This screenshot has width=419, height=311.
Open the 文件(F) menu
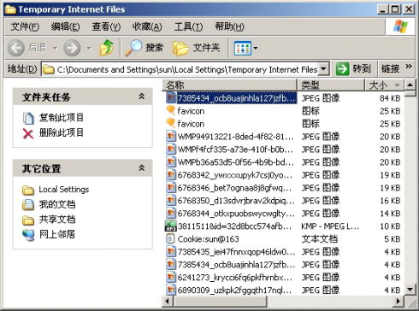coord(25,26)
